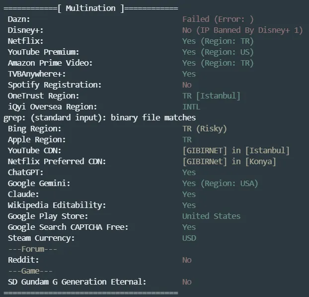This screenshot has height=297, width=309.
Task: Select the iQyi Oversea Region INTL value
Action: point(191,107)
